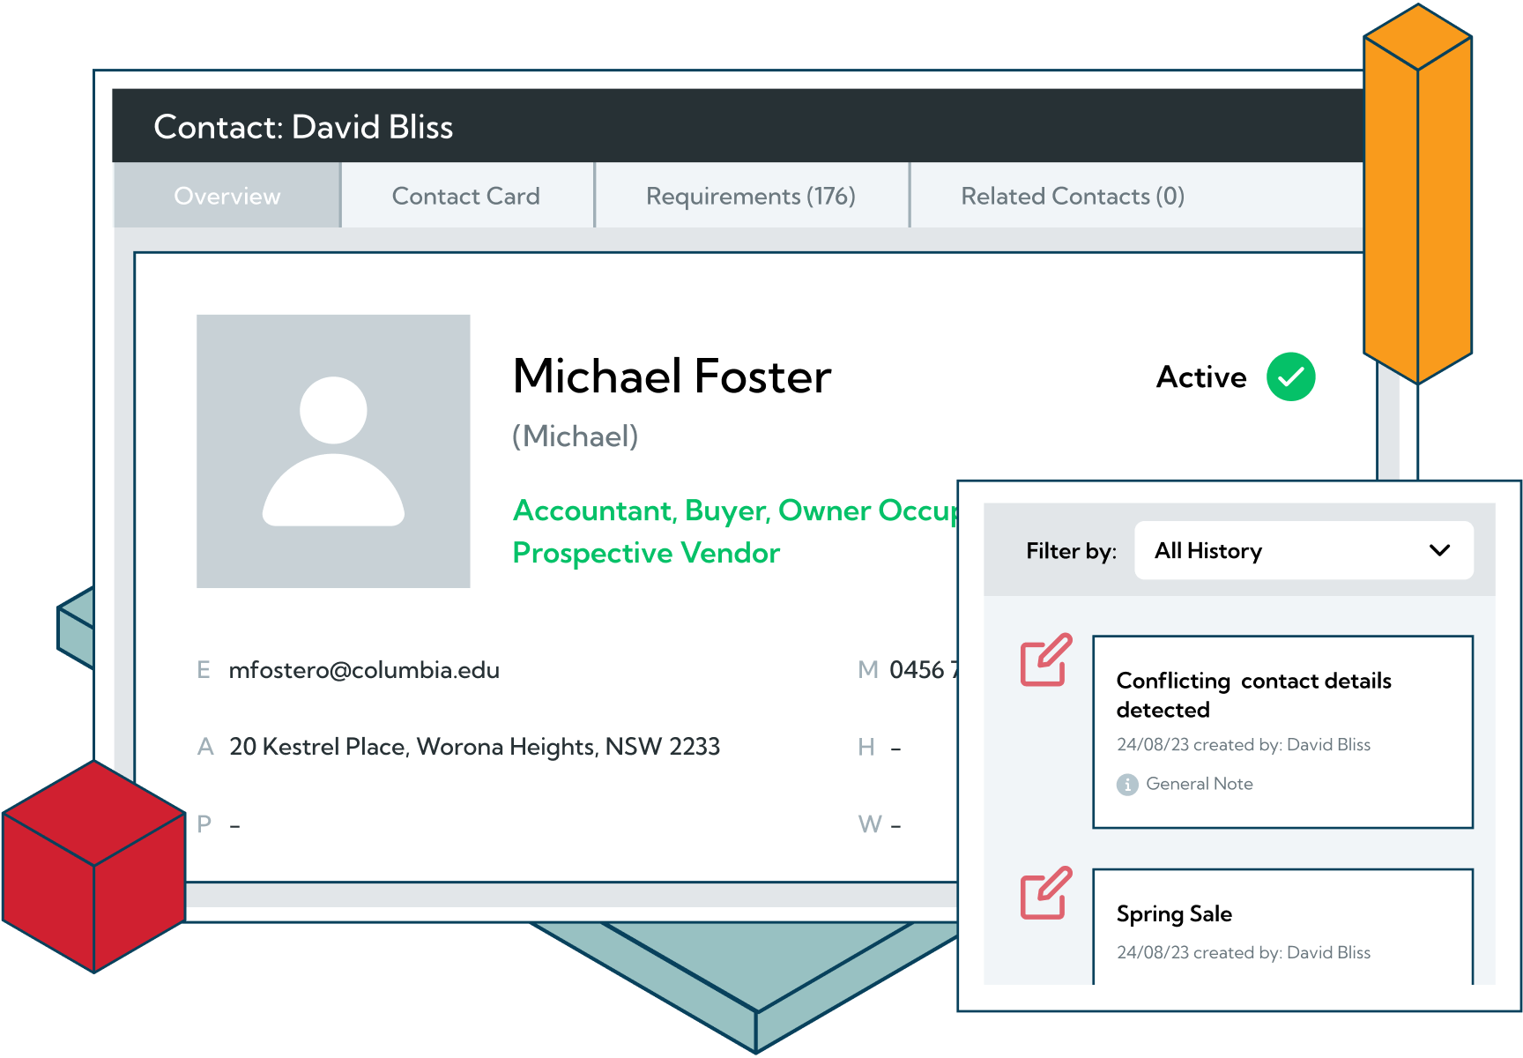This screenshot has height=1058, width=1523.
Task: Select the H home phone field indicator
Action: (x=868, y=747)
